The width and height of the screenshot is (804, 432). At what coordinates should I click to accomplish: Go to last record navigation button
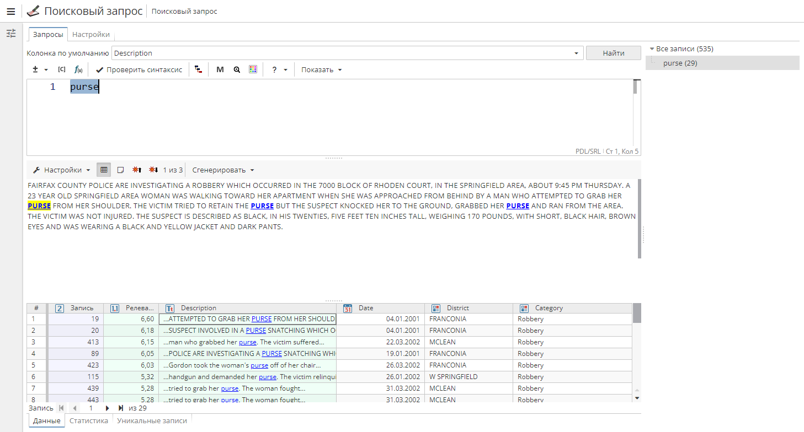click(120, 408)
